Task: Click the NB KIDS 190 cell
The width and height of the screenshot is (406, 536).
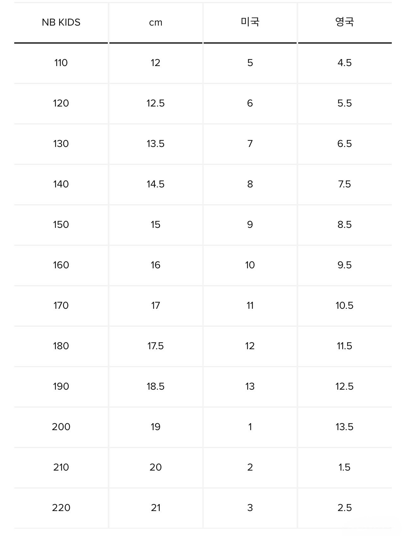Action: (61, 387)
